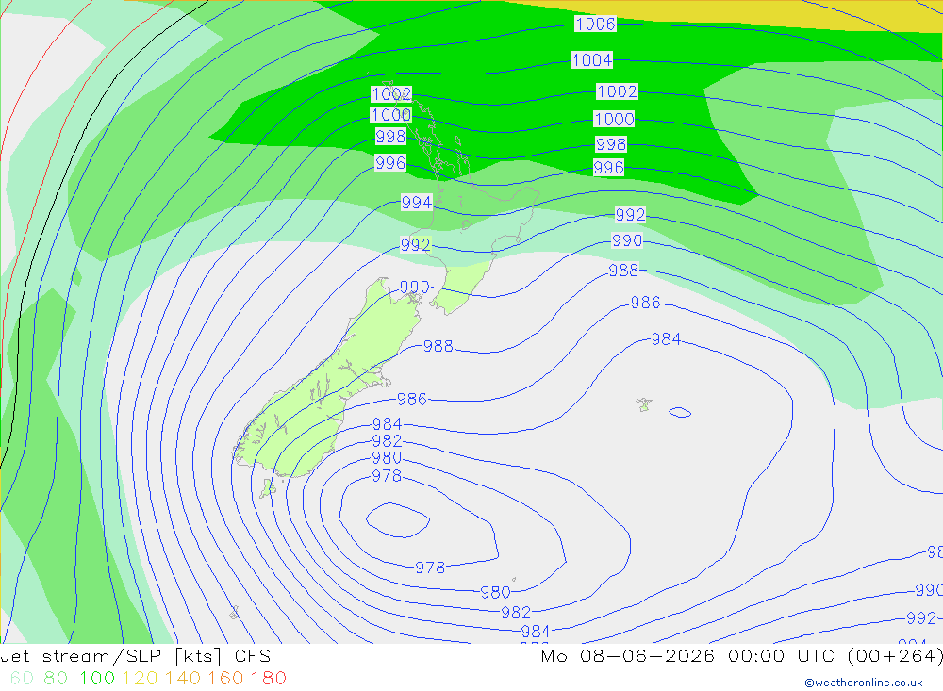This screenshot has width=943, height=691.
Task: Click Stewart Island on the map
Action: tap(268, 489)
